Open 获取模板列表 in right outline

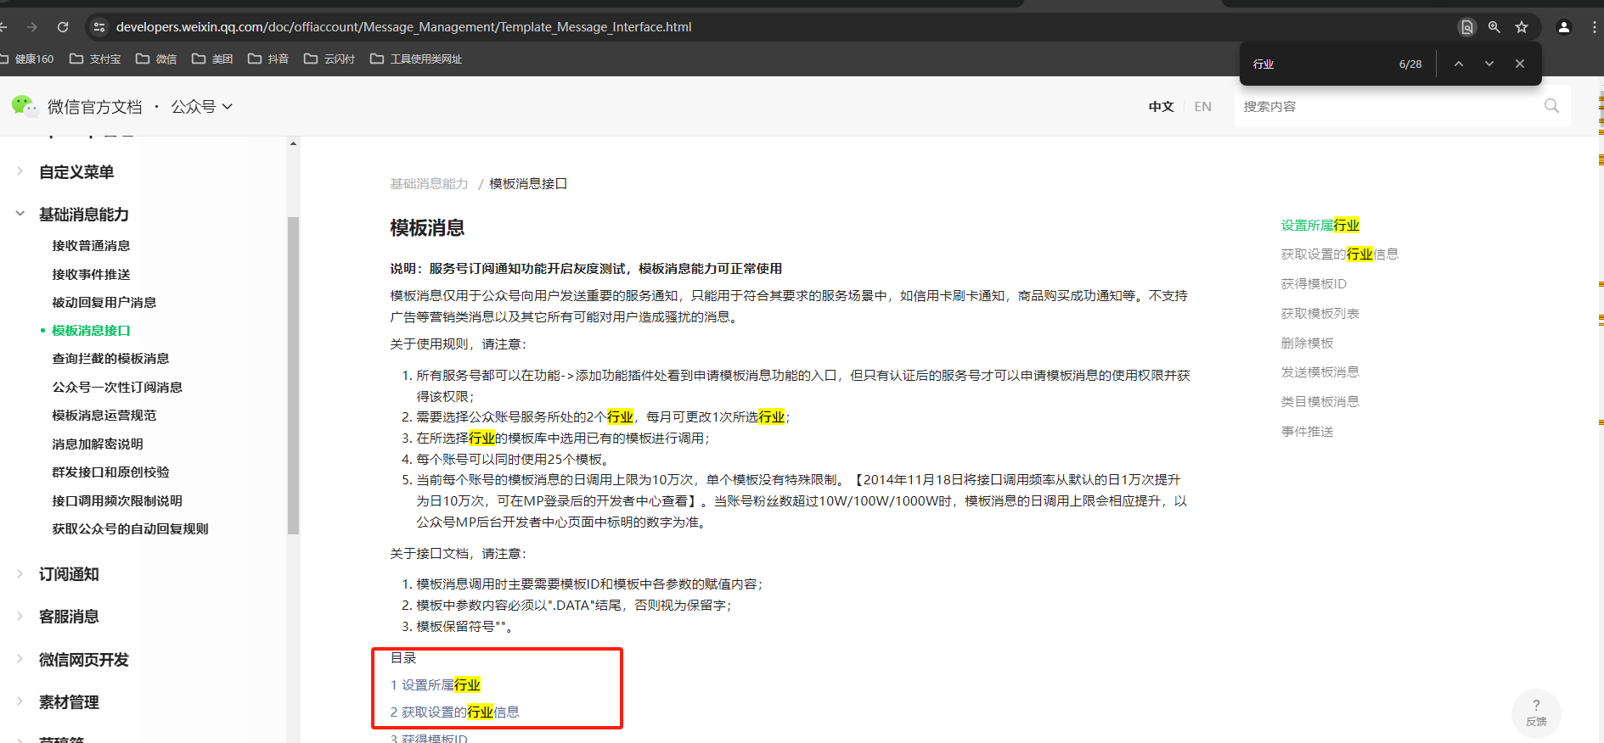[1320, 314]
